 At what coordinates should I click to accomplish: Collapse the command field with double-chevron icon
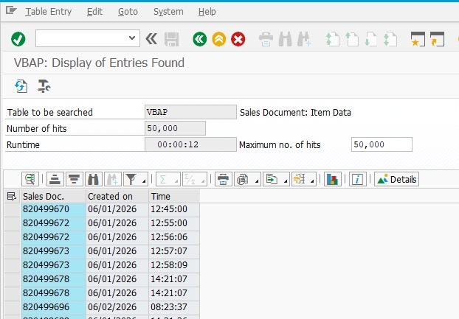[151, 39]
